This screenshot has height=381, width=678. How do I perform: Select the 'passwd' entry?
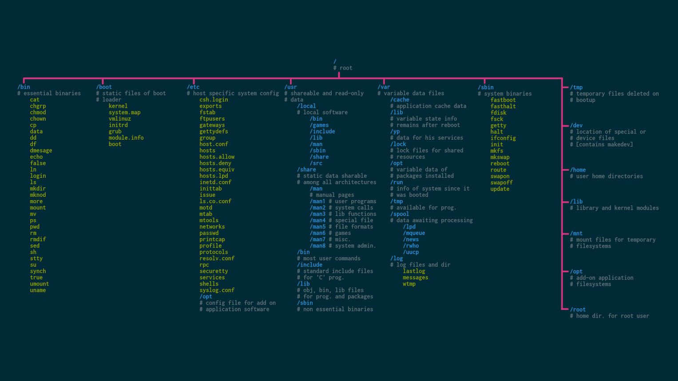(209, 233)
